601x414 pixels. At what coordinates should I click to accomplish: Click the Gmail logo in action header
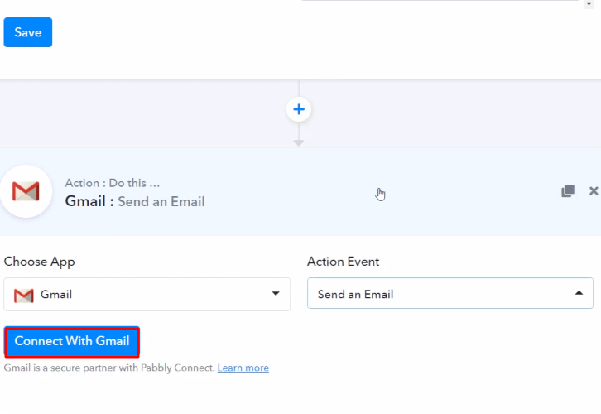click(x=26, y=191)
